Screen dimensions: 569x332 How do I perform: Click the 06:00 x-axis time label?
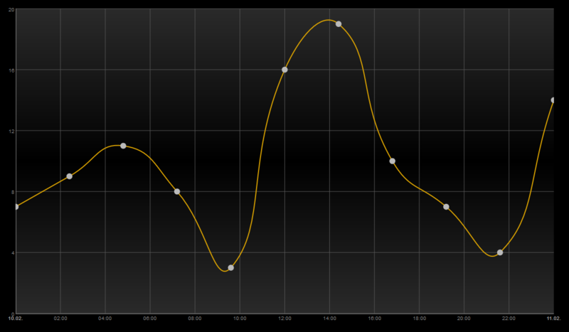[x=150, y=318]
